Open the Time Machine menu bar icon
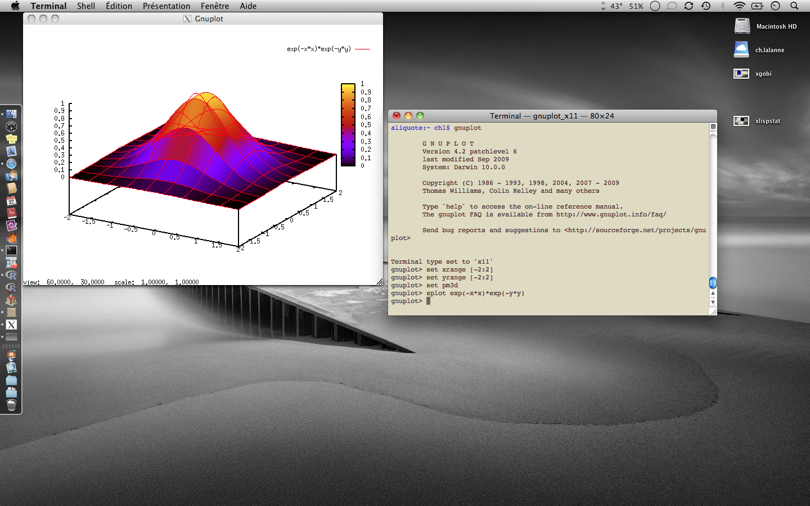 [x=706, y=6]
